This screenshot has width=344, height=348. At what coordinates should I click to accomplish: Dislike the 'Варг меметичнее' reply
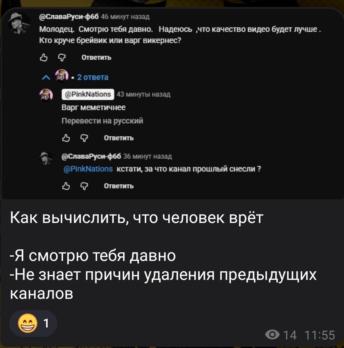tap(84, 138)
